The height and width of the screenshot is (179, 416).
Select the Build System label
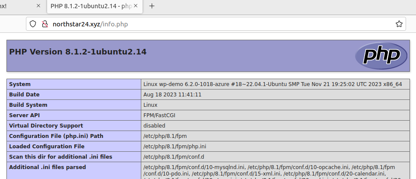tap(28, 105)
